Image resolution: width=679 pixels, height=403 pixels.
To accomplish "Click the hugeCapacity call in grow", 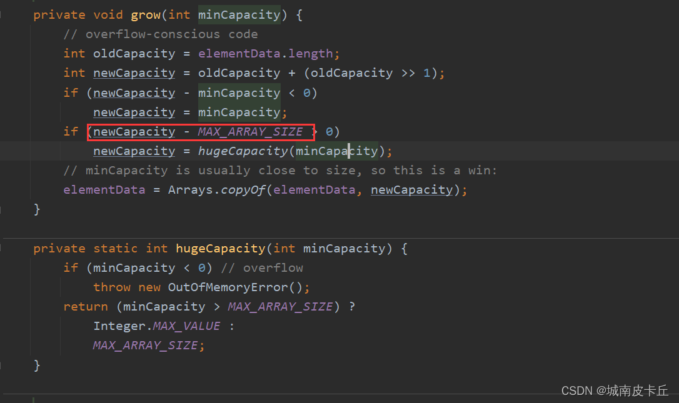I will coord(243,151).
